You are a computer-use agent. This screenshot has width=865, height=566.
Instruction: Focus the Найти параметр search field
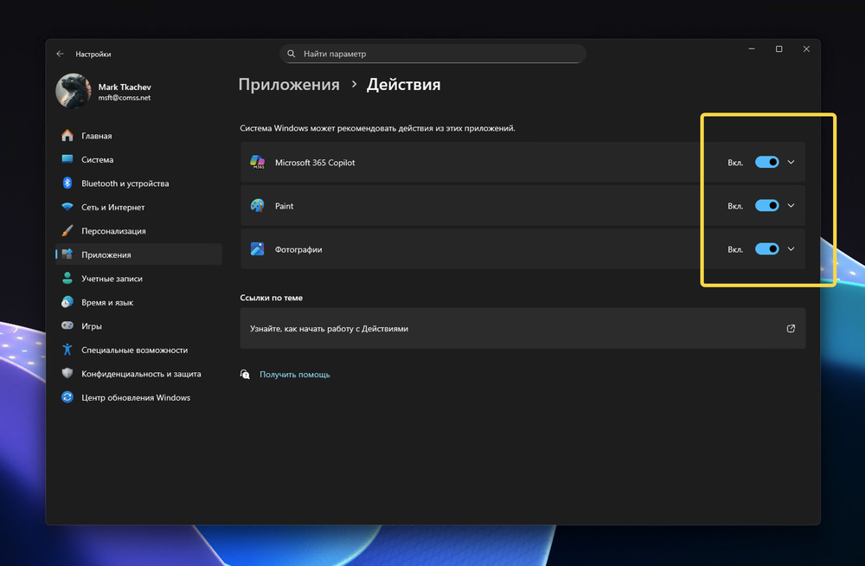pyautogui.click(x=433, y=54)
